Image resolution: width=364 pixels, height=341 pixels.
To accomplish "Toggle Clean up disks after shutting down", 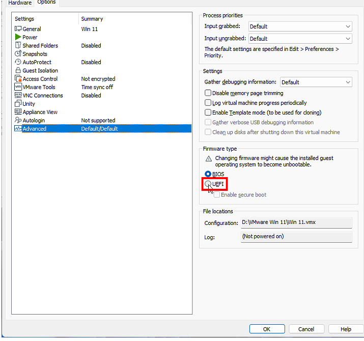I will point(208,132).
